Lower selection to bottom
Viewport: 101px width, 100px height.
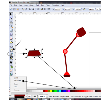click(x=38, y=9)
